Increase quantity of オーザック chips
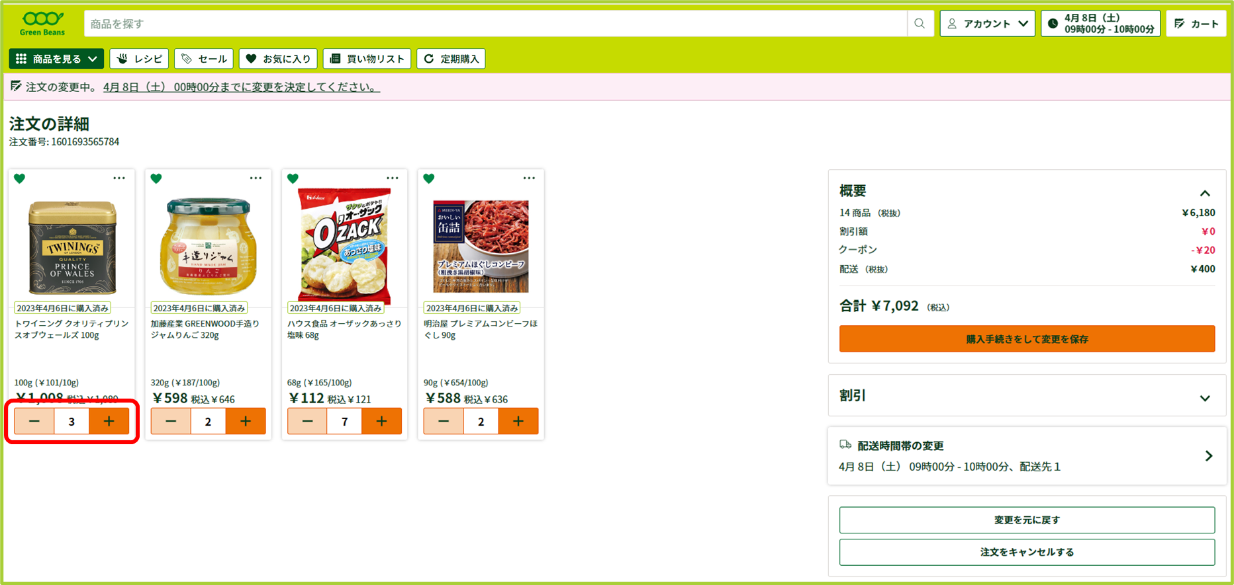 coord(382,421)
